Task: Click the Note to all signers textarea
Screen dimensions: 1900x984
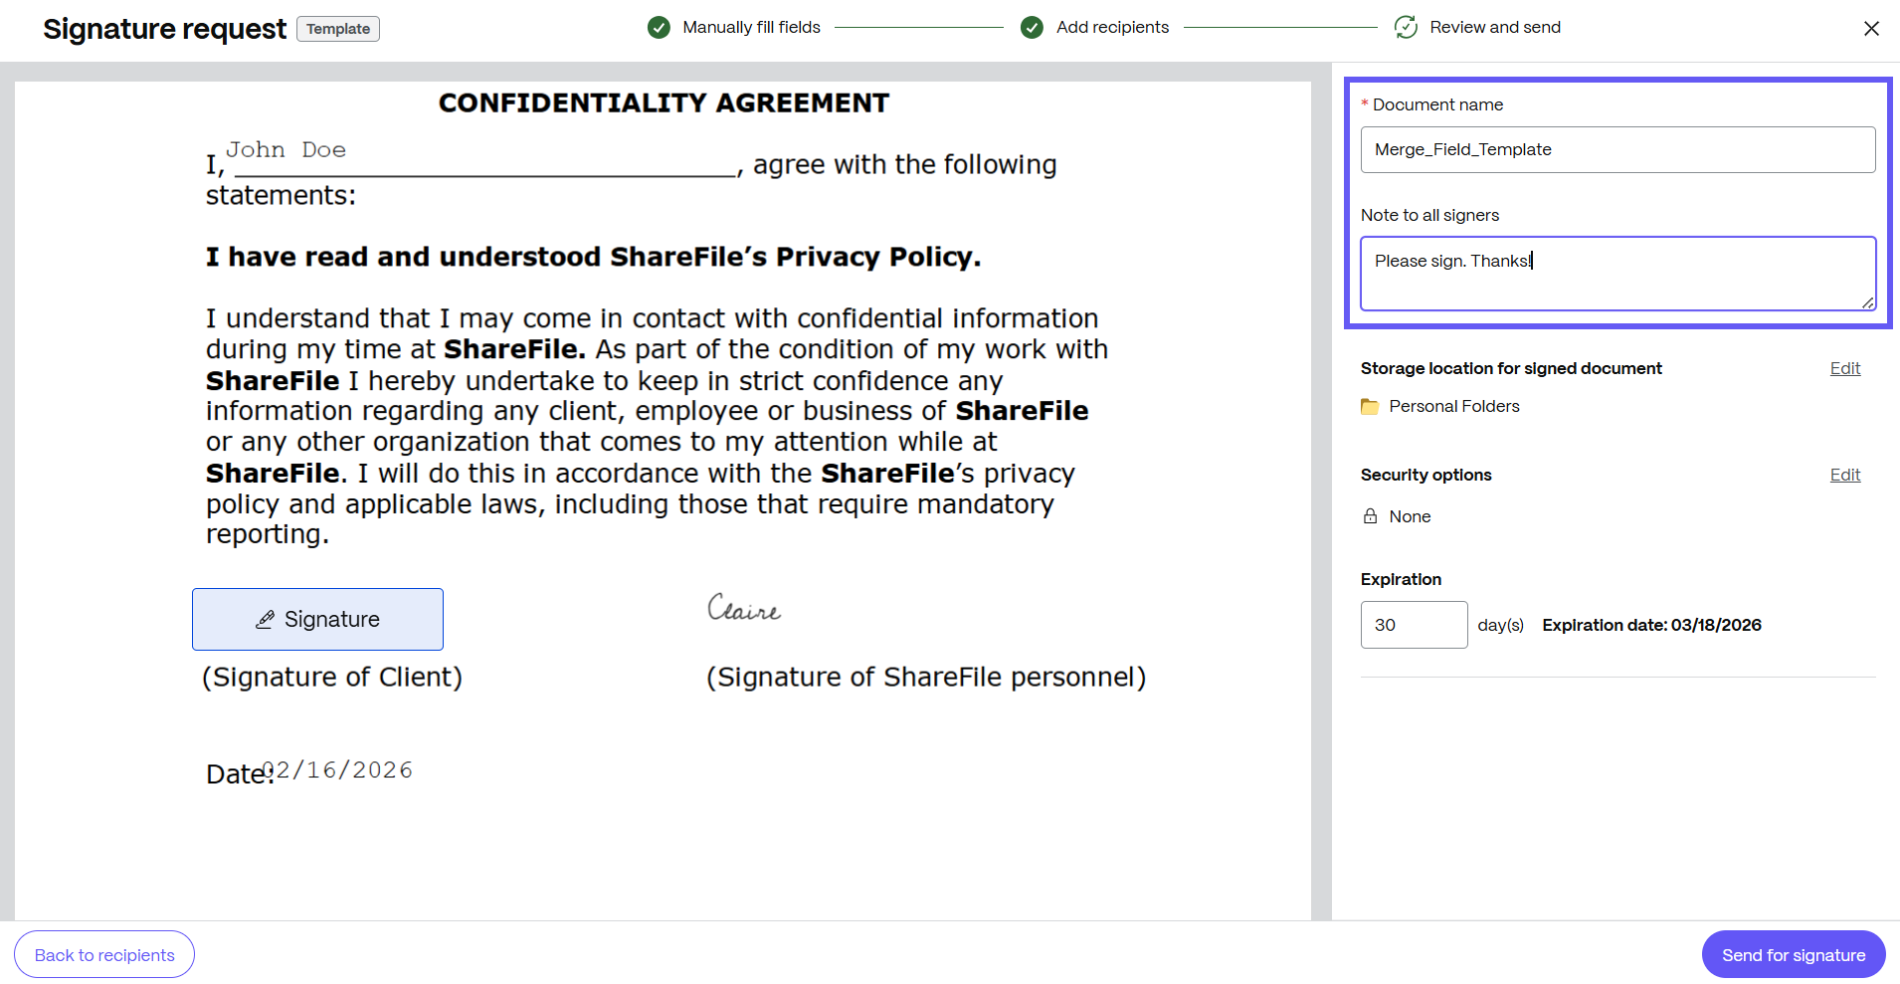Action: click(1617, 274)
